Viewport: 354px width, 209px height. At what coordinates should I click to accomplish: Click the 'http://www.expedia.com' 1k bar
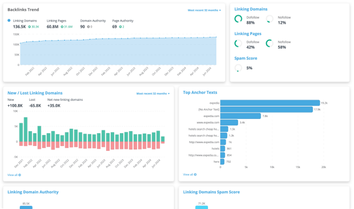pyautogui.click(x=223, y=142)
